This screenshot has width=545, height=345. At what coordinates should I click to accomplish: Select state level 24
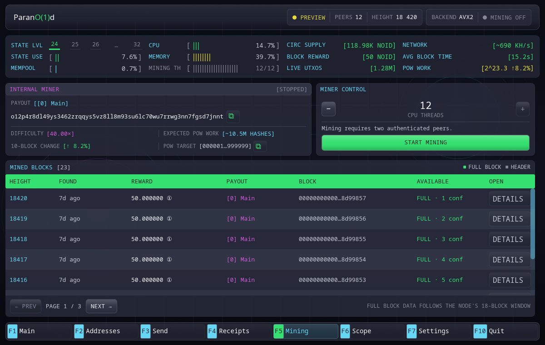tap(54, 44)
